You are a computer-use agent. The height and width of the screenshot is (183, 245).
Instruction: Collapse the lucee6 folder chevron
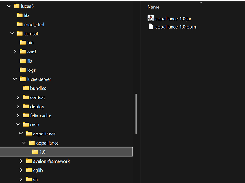pyautogui.click(x=9, y=6)
